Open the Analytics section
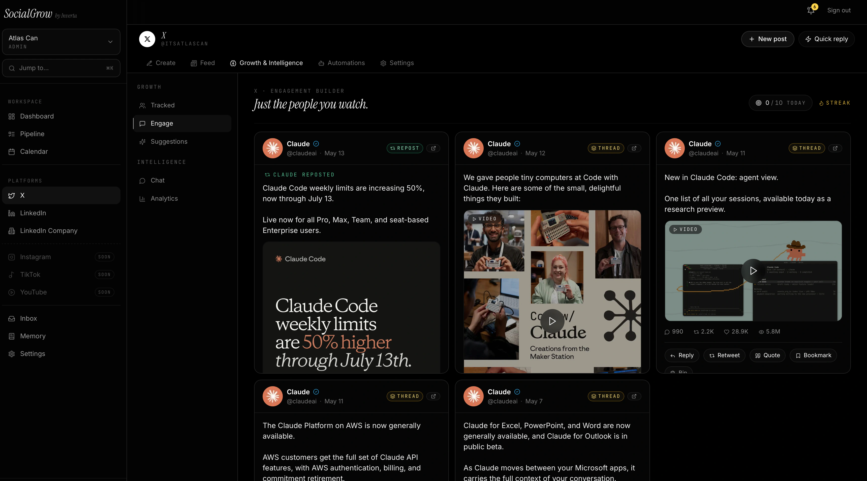This screenshot has width=867, height=481. point(182,199)
